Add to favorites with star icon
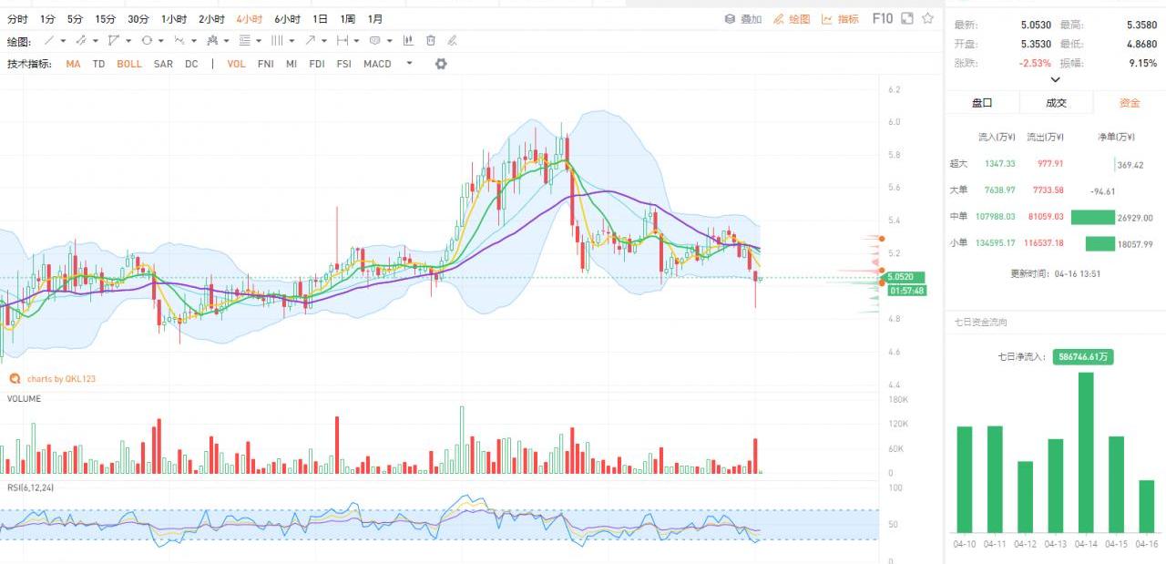 point(927,18)
